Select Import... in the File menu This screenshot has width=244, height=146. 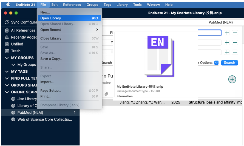[47, 82]
